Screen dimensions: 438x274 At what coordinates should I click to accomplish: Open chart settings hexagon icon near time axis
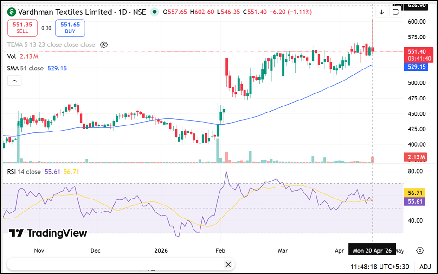point(420,250)
